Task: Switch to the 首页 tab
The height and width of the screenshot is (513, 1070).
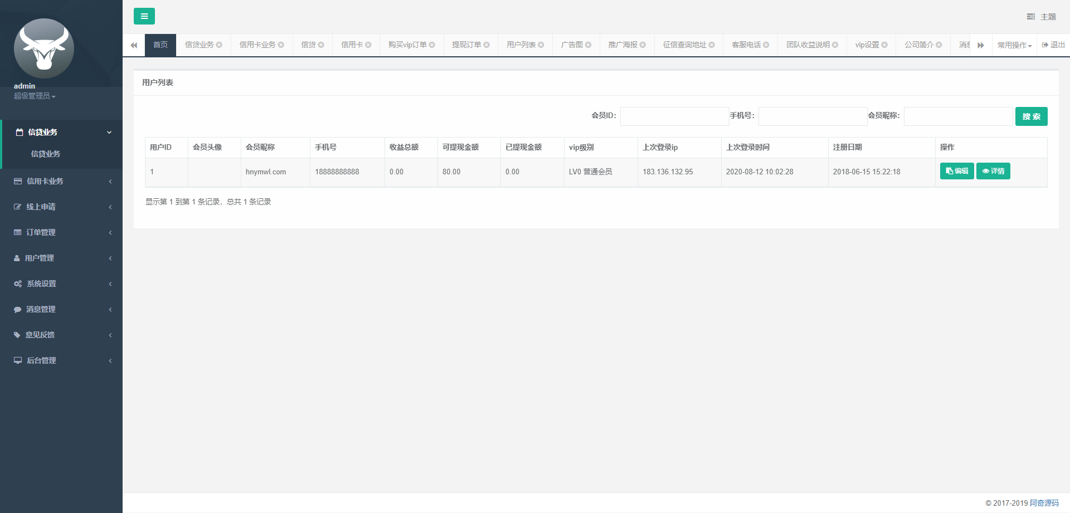Action: click(x=160, y=45)
